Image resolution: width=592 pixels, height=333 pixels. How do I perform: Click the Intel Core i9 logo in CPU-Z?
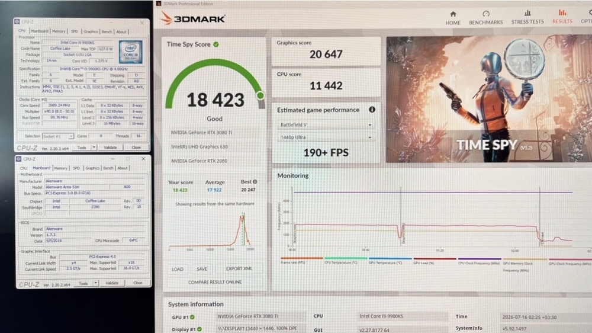pos(131,52)
